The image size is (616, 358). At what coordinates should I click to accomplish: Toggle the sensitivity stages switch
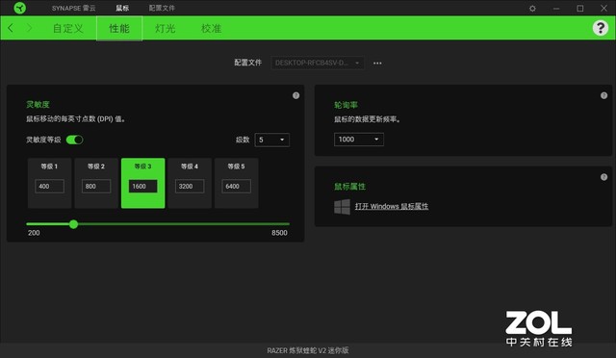(x=75, y=140)
